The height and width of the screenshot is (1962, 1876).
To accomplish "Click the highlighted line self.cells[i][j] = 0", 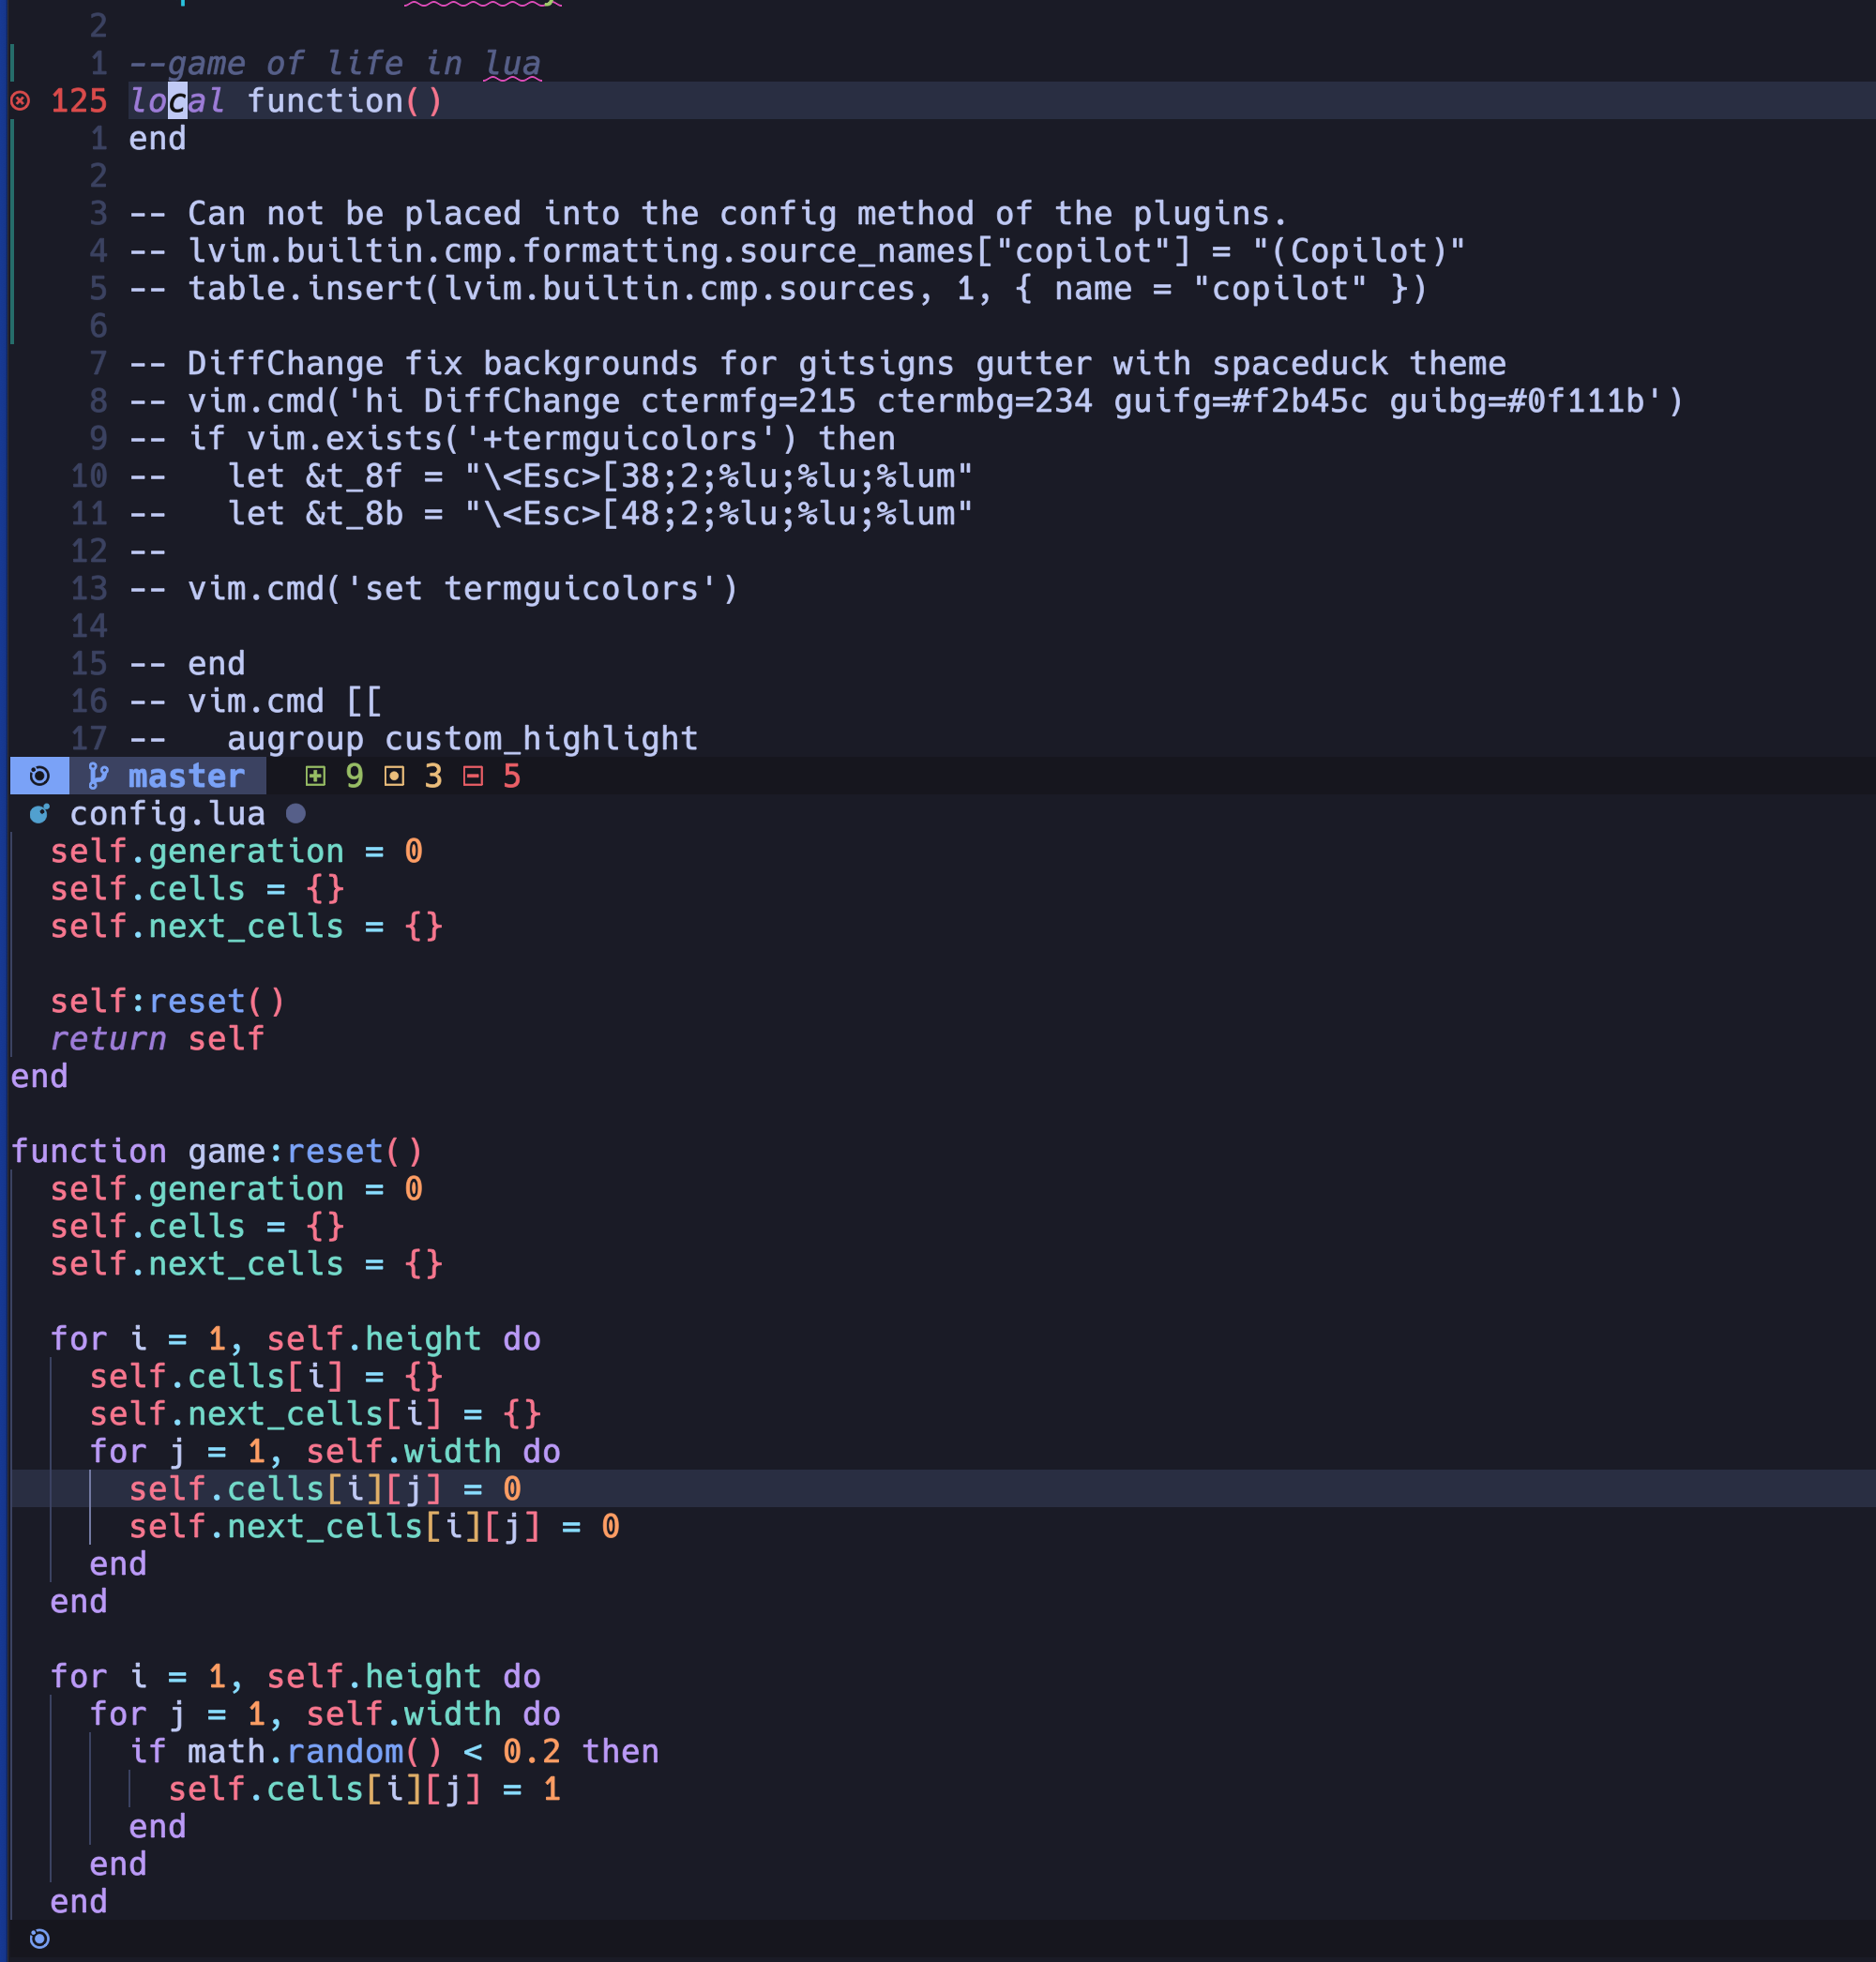I will pyautogui.click(x=325, y=1488).
